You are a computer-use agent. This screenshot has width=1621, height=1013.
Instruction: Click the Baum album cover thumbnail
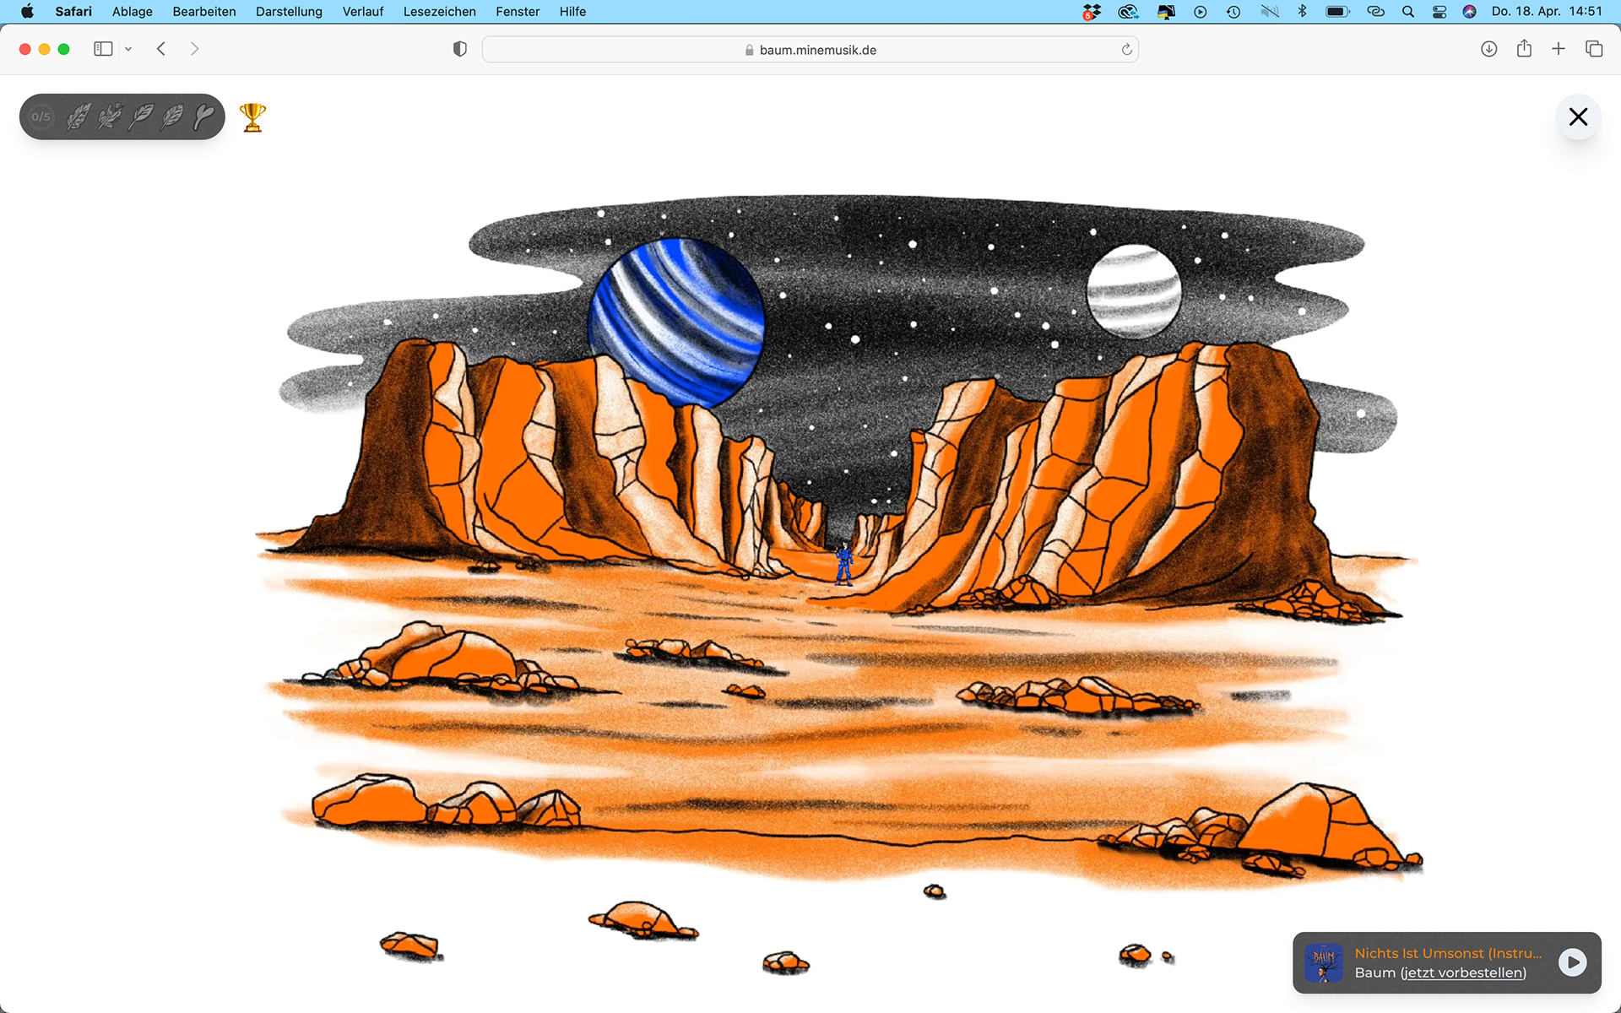coord(1323,962)
